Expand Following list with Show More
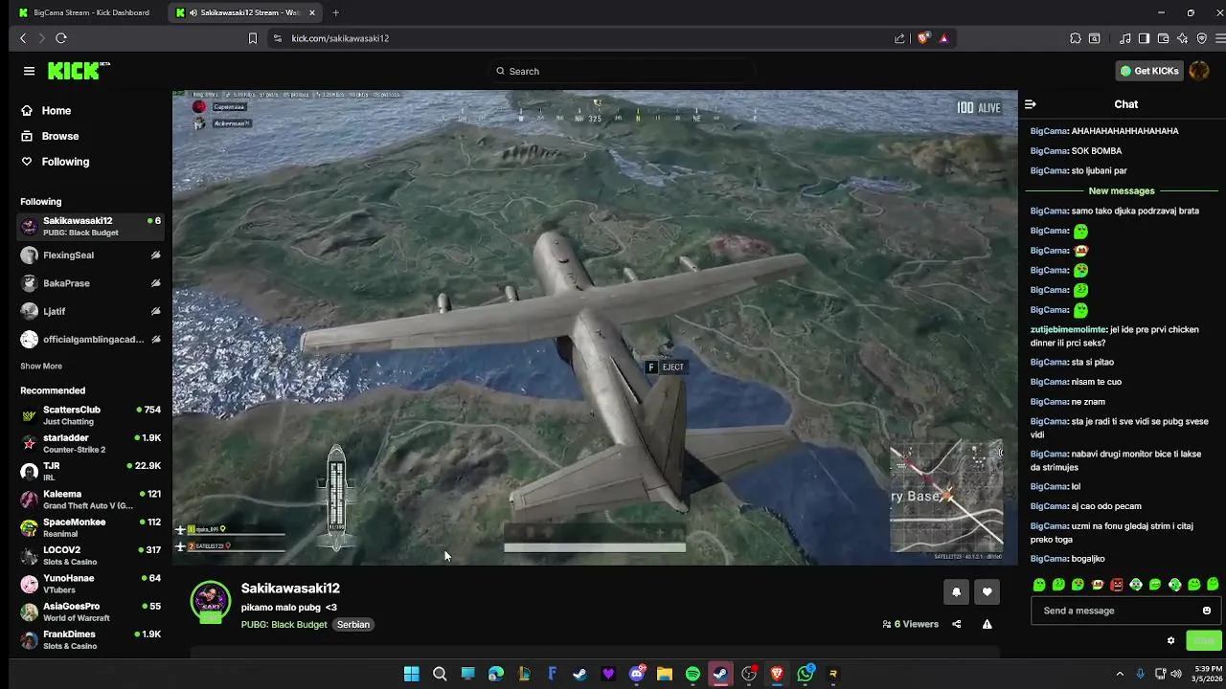This screenshot has height=689, width=1226. (41, 366)
